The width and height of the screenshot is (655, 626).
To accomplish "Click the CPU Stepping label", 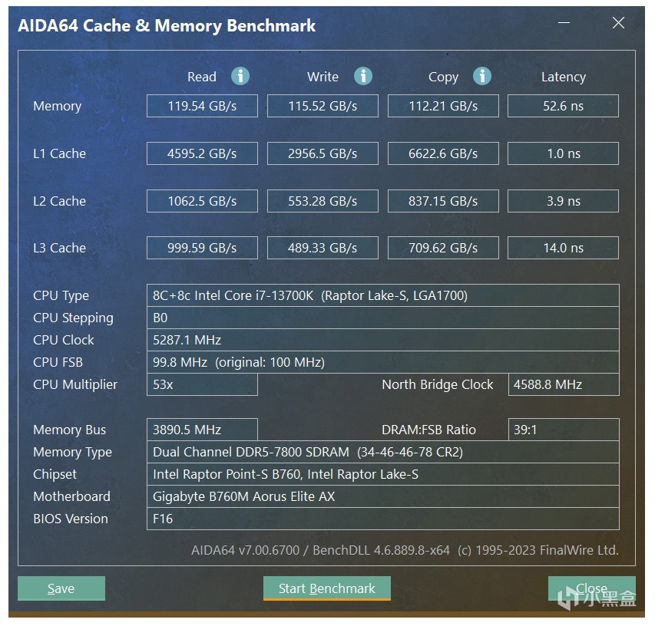I will [73, 318].
